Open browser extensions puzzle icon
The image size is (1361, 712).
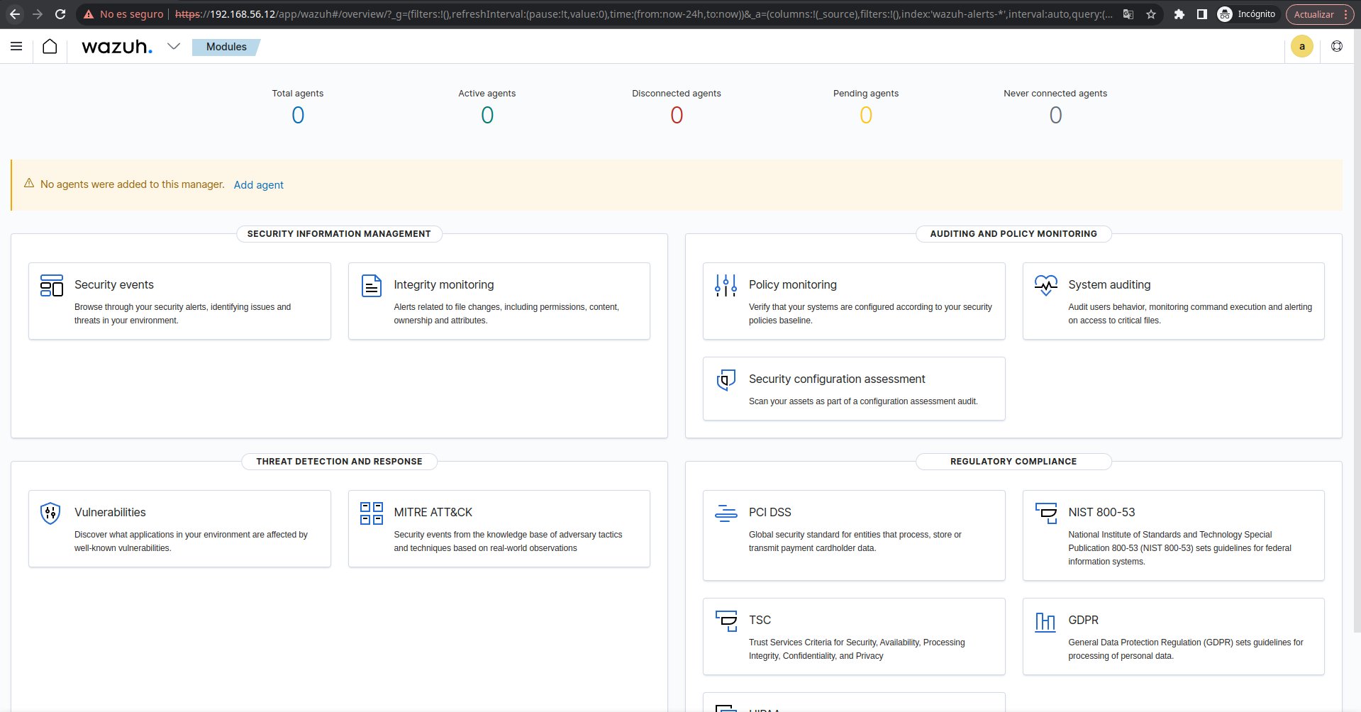point(1179,14)
